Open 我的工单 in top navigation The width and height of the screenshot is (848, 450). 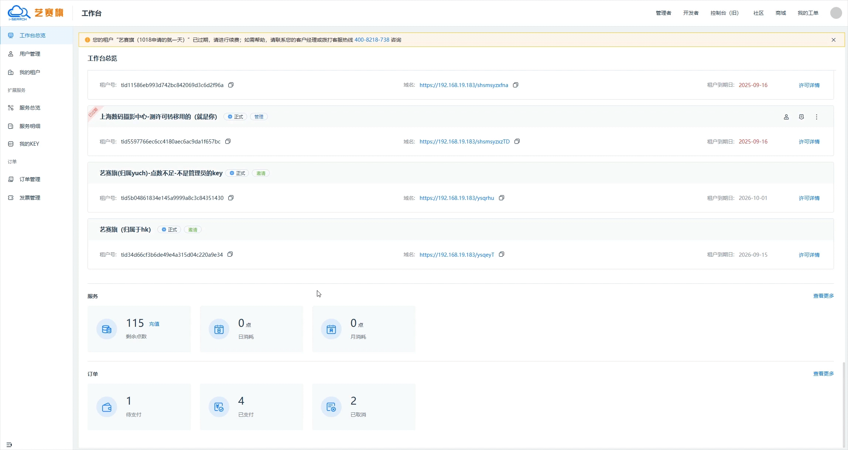(x=808, y=13)
